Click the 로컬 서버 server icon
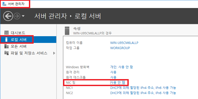This screenshot has width=198, height=99. (6, 40)
